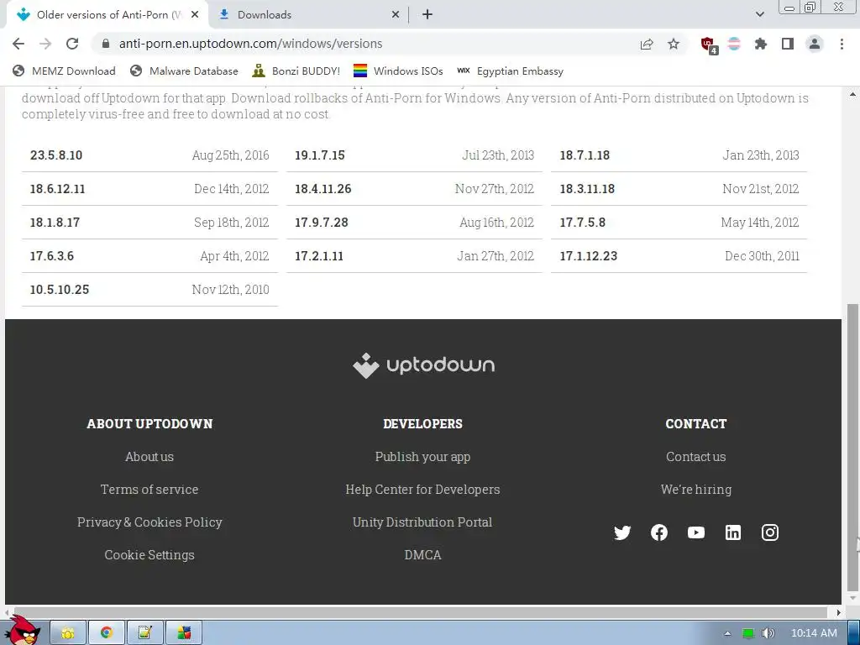The image size is (860, 645).
Task: Open a new browser tab
Action: tap(427, 15)
